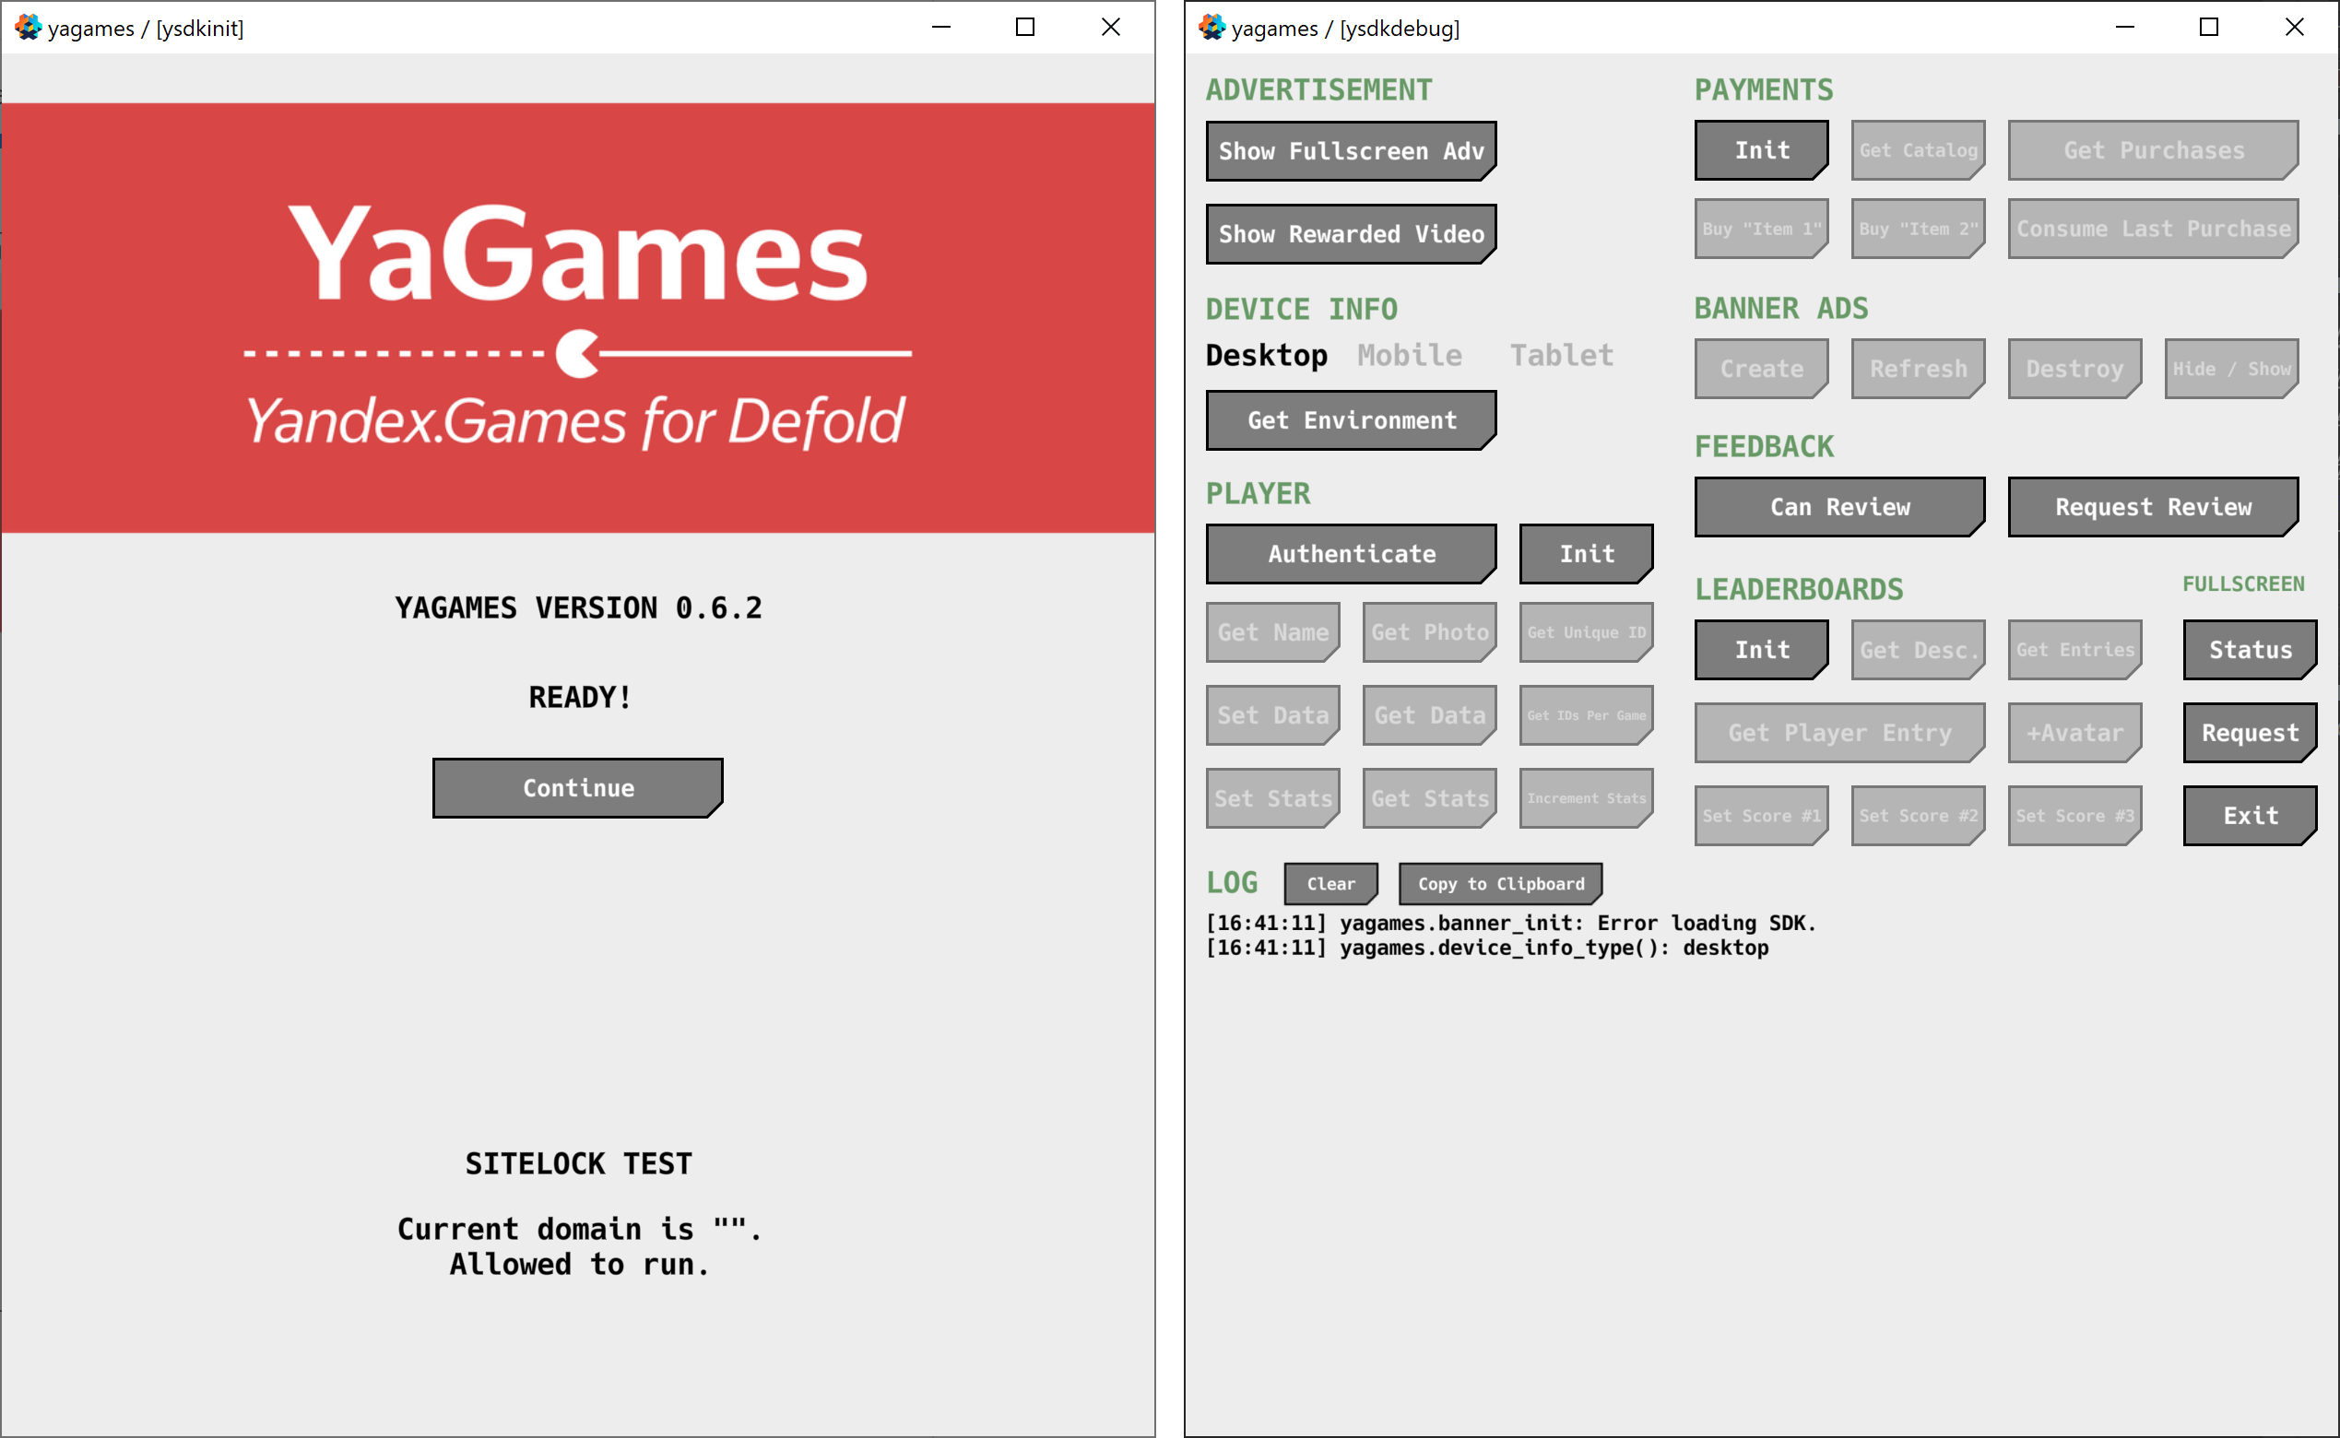Select Tablet device type
Image resolution: width=2340 pixels, height=1438 pixels.
point(1561,356)
